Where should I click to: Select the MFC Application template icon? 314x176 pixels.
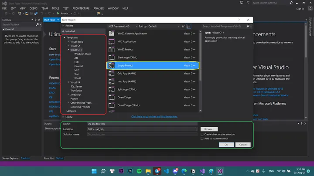pyautogui.click(x=111, y=41)
